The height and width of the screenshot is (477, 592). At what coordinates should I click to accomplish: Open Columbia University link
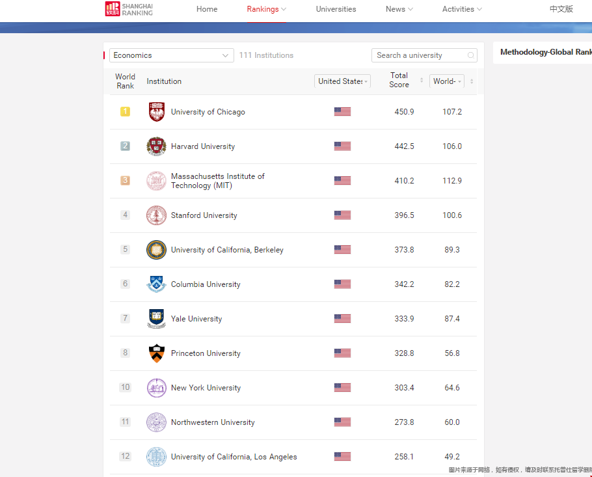click(x=206, y=284)
